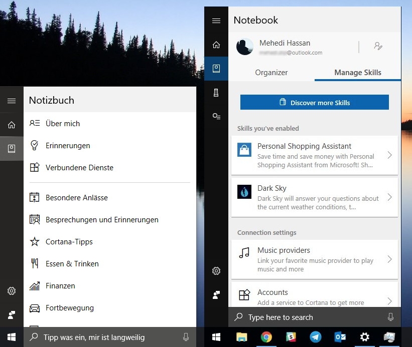Switch to the Manage Skills tab
The width and height of the screenshot is (412, 347).
(x=358, y=73)
